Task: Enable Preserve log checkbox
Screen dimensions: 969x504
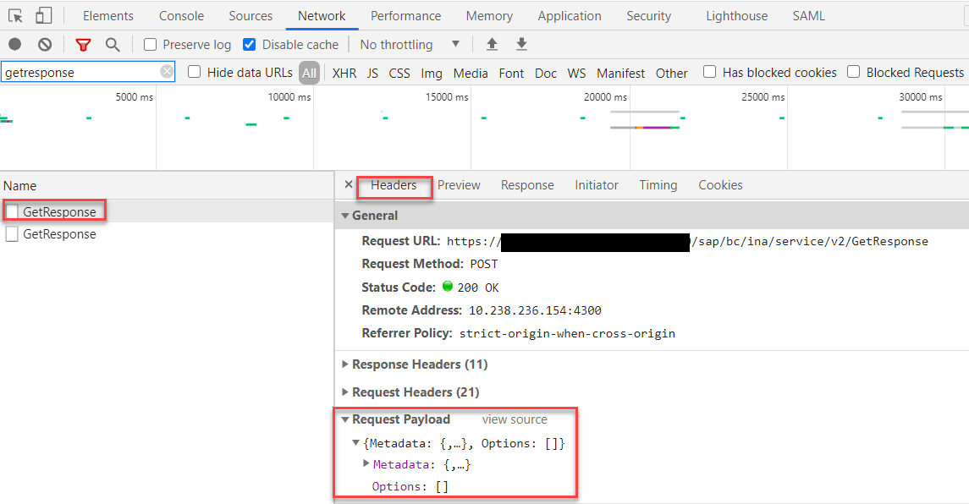Action: point(150,45)
